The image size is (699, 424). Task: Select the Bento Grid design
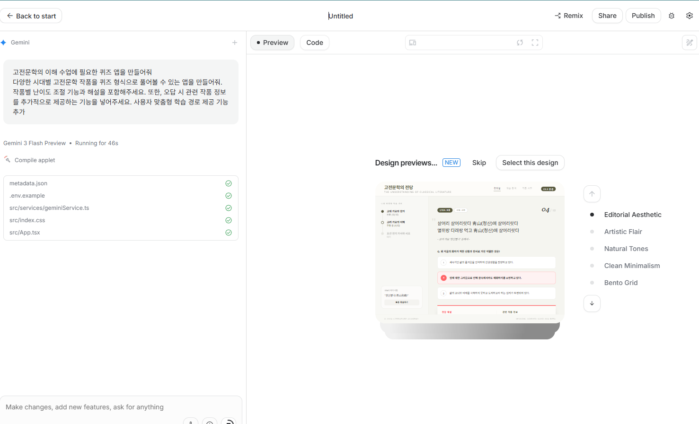(621, 283)
